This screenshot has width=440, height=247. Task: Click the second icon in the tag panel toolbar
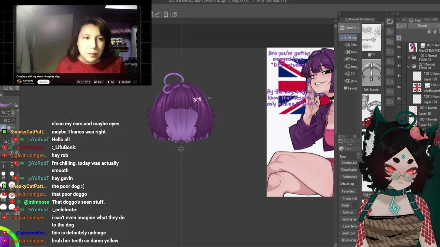(346, 141)
